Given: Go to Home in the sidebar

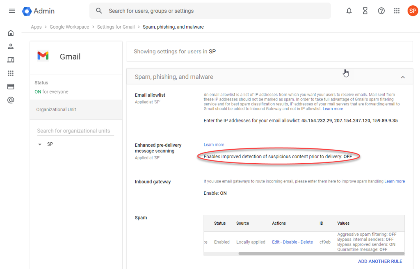Looking at the screenshot, I should click(11, 33).
